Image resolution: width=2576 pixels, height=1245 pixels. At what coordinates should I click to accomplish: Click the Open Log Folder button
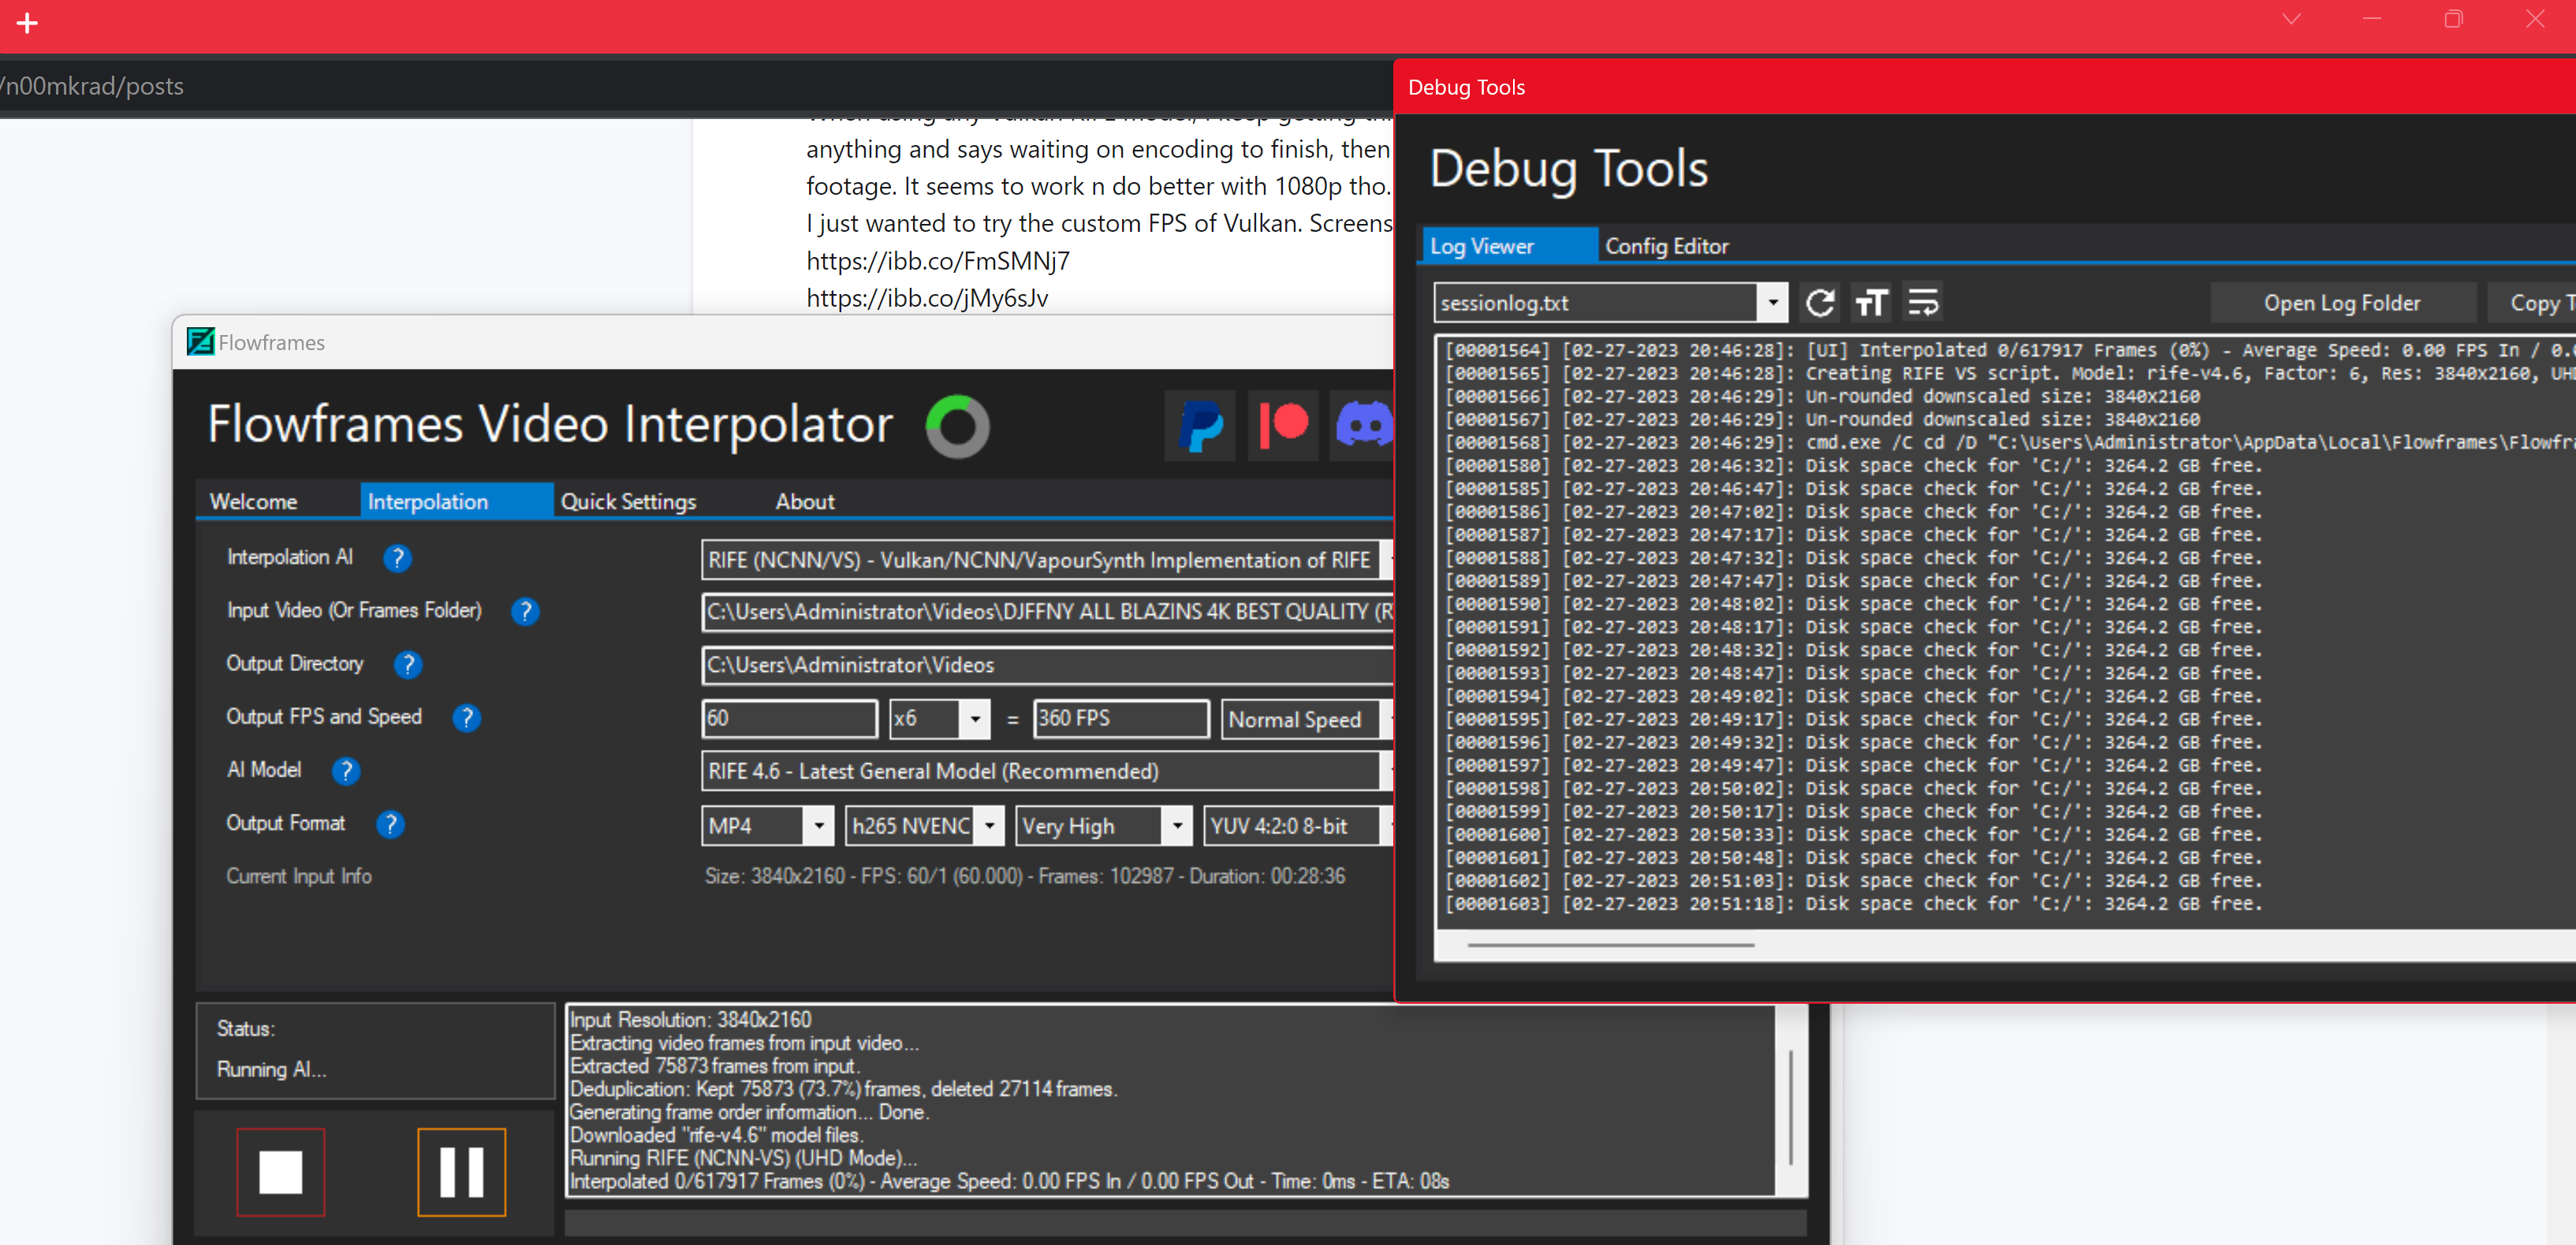tap(2341, 303)
